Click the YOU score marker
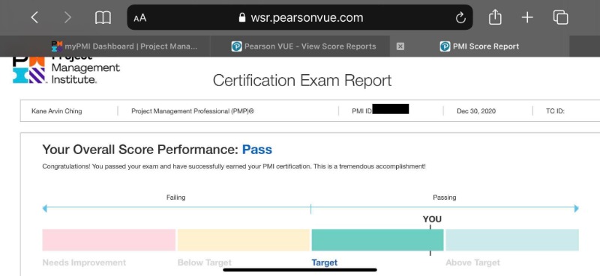Screen dimensions: 600x276 [432, 219]
